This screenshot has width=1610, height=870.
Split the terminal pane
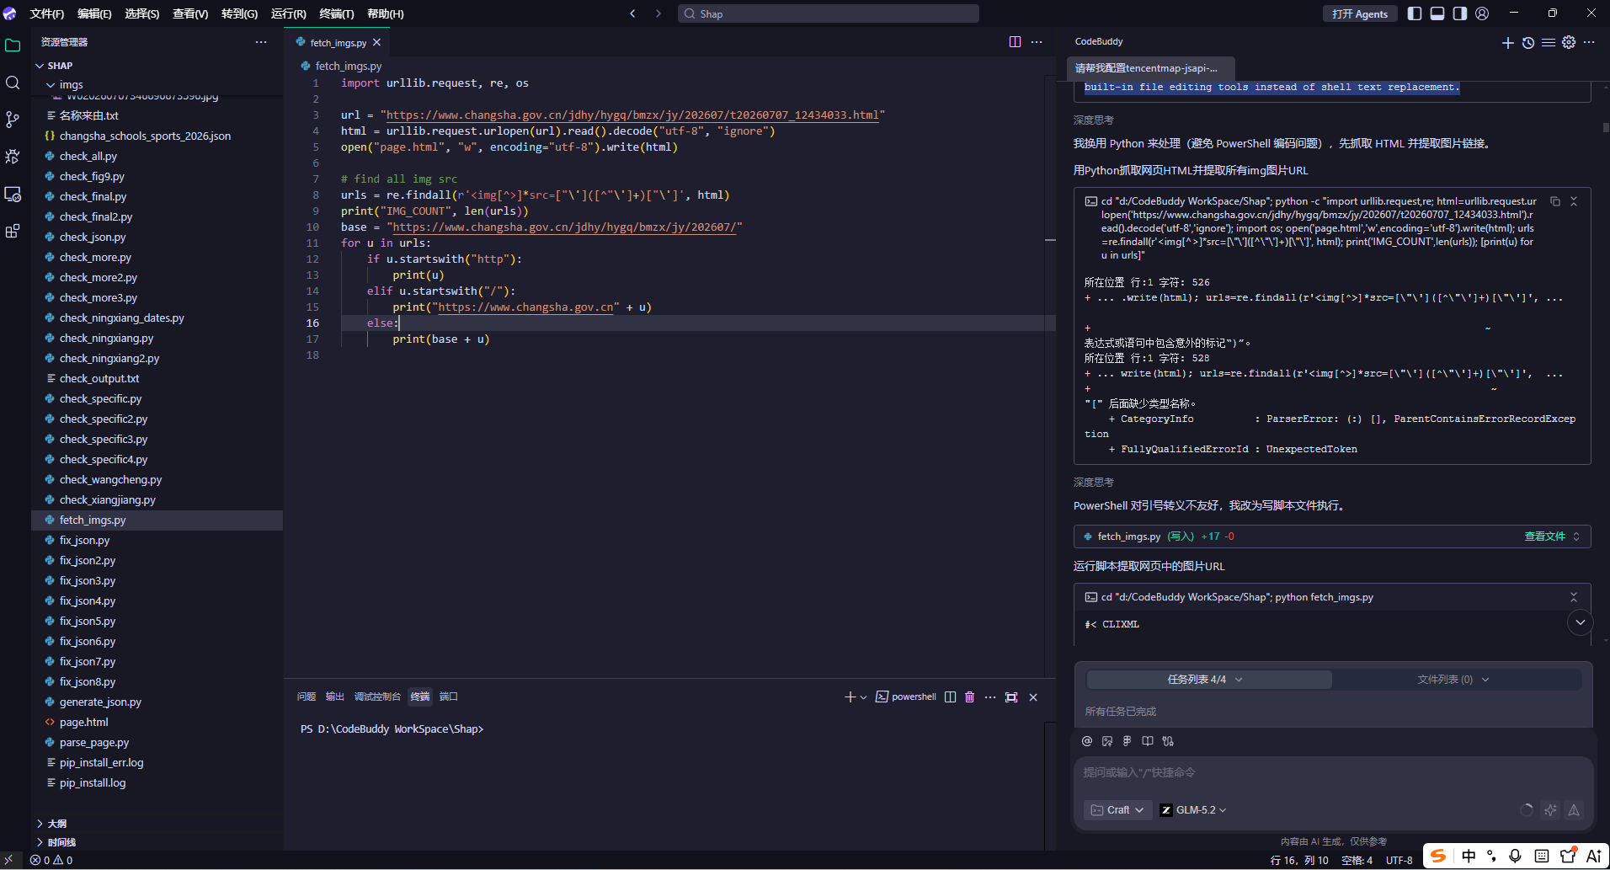click(950, 697)
